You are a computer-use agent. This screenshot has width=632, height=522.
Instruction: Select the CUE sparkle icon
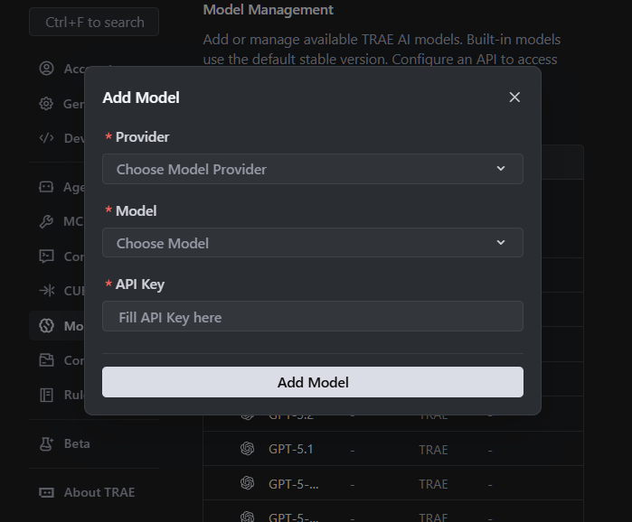[46, 291]
